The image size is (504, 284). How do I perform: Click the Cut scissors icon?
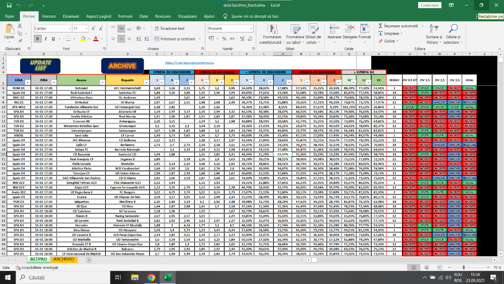(x=20, y=26)
